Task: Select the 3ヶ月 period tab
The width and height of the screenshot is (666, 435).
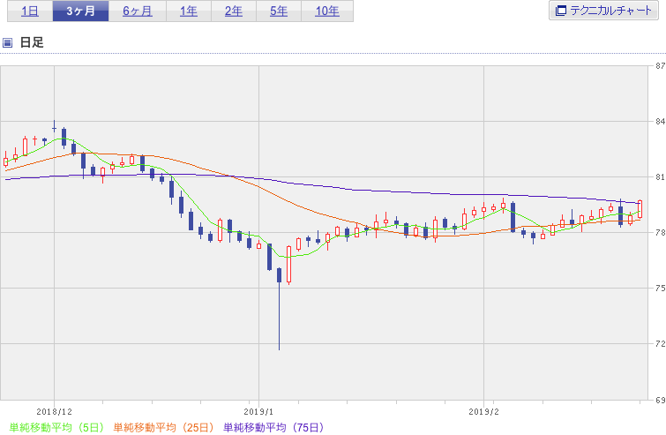Action: [80, 11]
